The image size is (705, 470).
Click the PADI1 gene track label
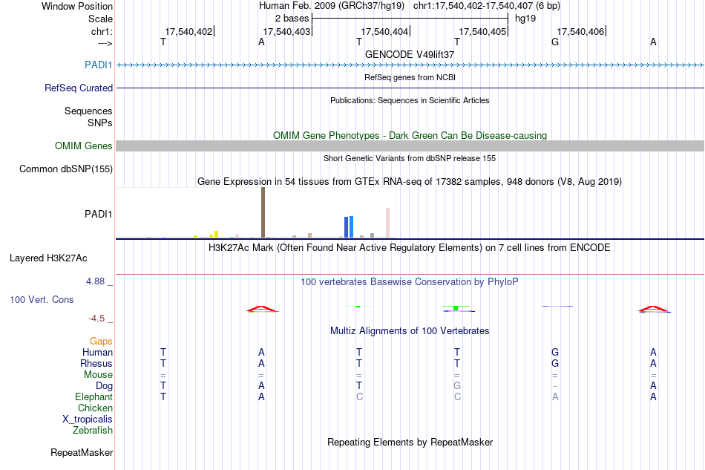tap(98, 65)
